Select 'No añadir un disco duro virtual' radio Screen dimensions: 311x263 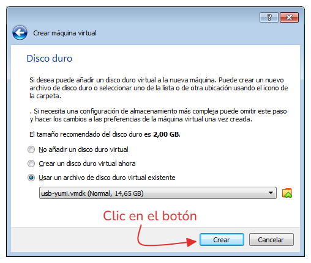(31, 150)
